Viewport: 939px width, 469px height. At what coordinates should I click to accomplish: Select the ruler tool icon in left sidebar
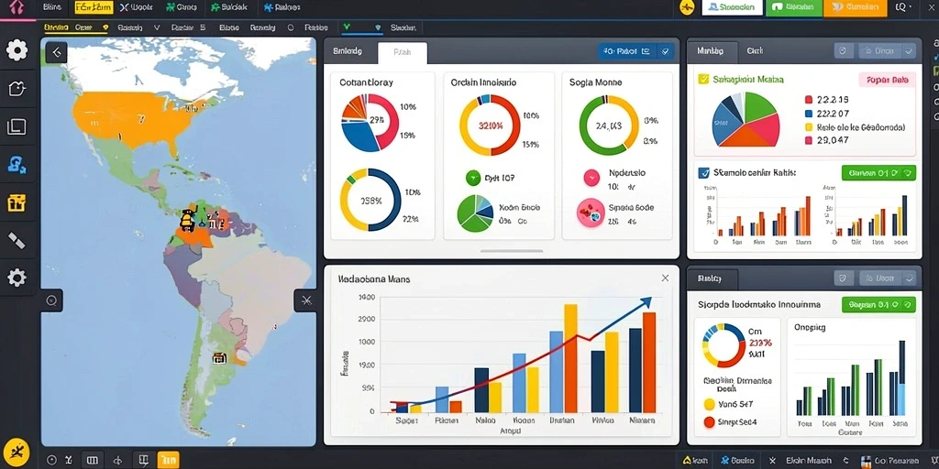tap(17, 241)
